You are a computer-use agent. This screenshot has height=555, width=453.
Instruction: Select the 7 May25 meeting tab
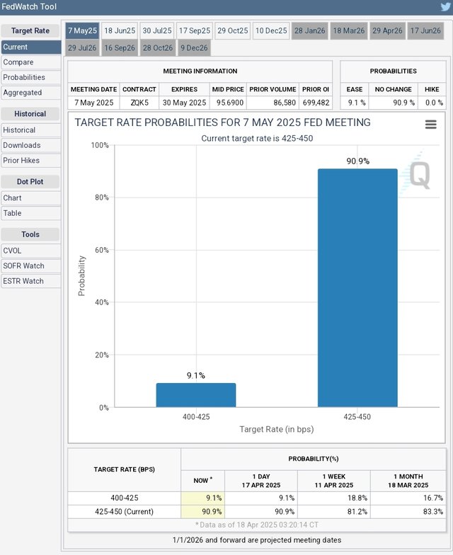click(x=82, y=31)
